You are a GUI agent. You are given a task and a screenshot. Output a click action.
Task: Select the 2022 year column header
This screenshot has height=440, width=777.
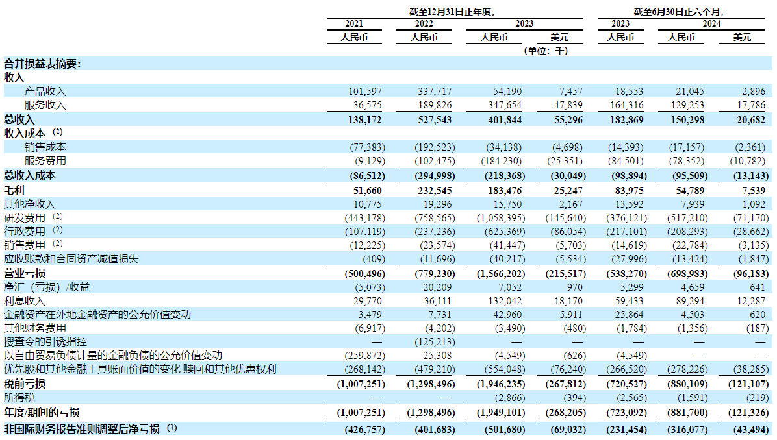pos(424,24)
